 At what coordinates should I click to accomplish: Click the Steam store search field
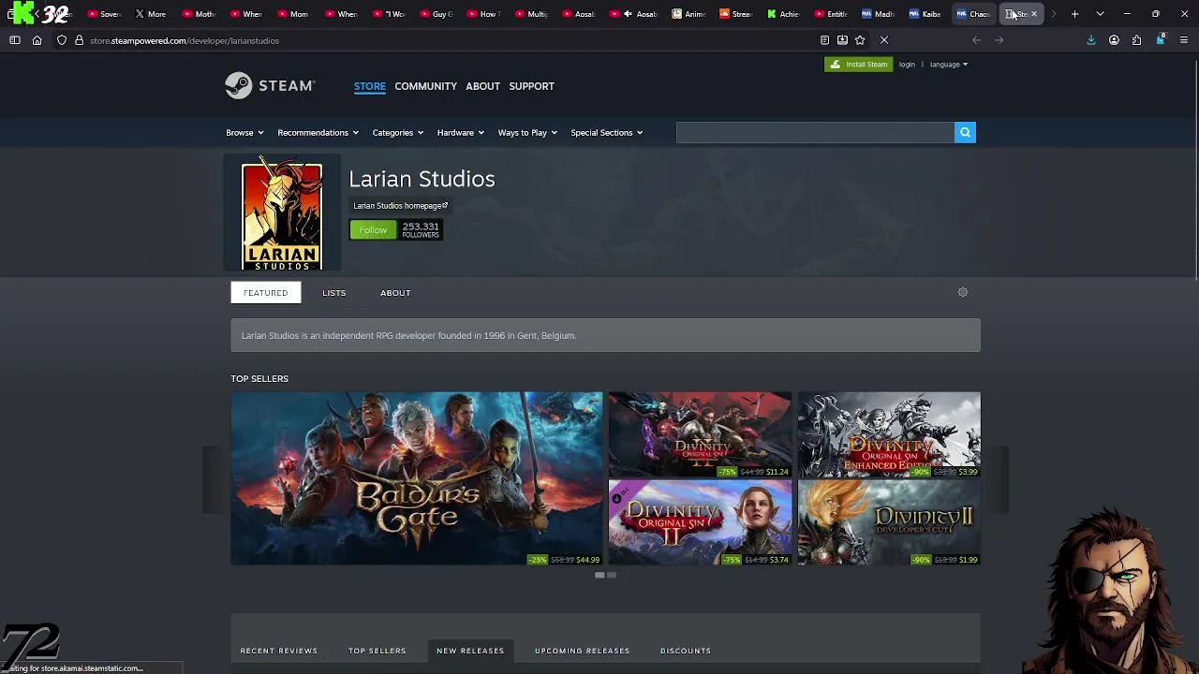coord(815,132)
